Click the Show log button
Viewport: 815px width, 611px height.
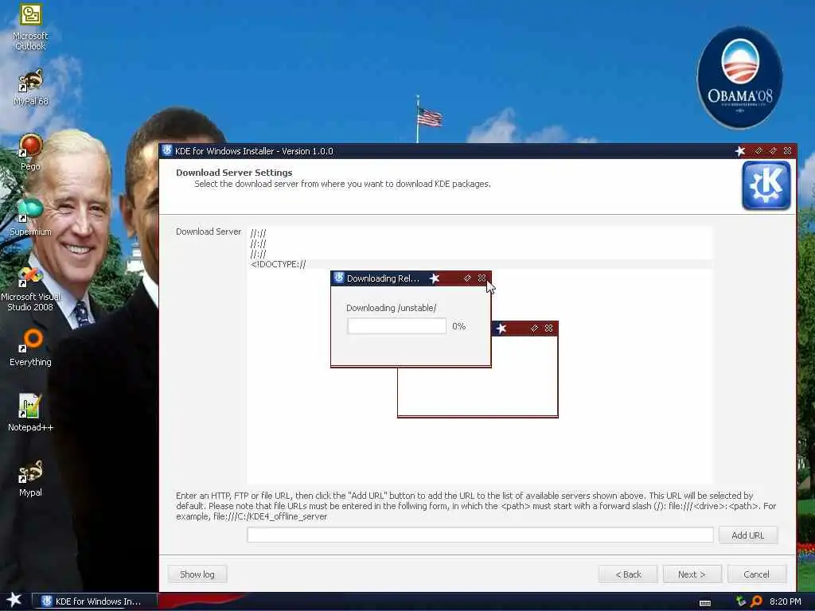[197, 574]
